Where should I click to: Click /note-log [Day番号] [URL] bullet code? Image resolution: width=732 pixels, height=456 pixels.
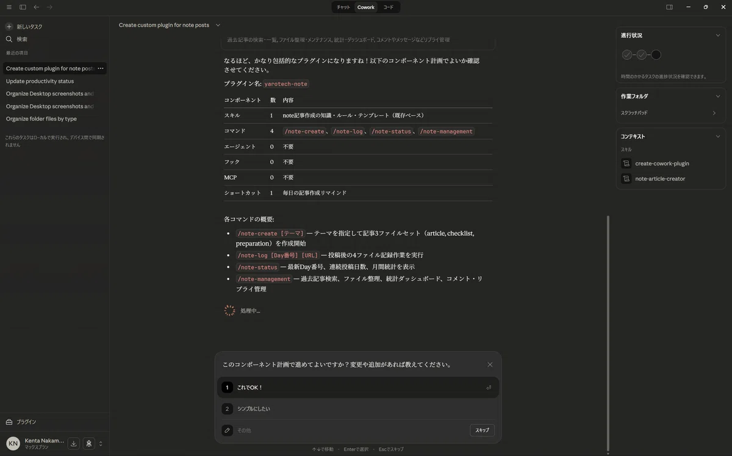[278, 255]
